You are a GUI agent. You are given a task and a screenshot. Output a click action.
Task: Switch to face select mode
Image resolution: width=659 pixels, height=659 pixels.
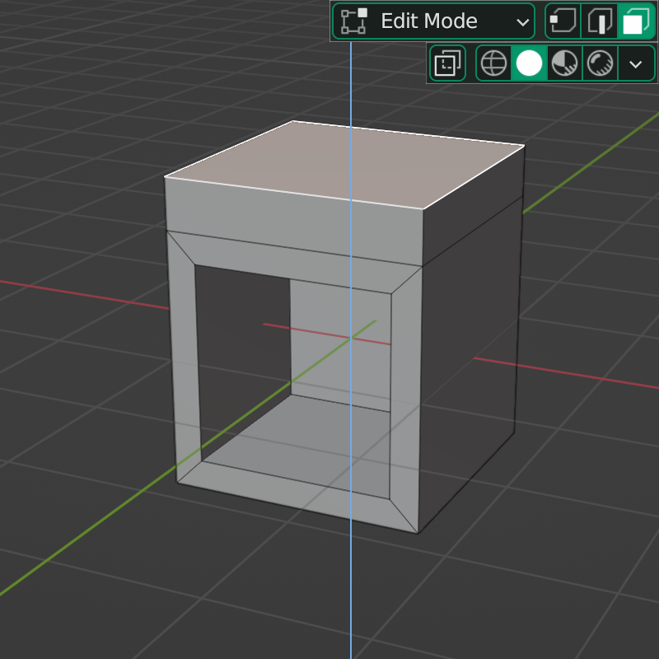click(x=636, y=21)
